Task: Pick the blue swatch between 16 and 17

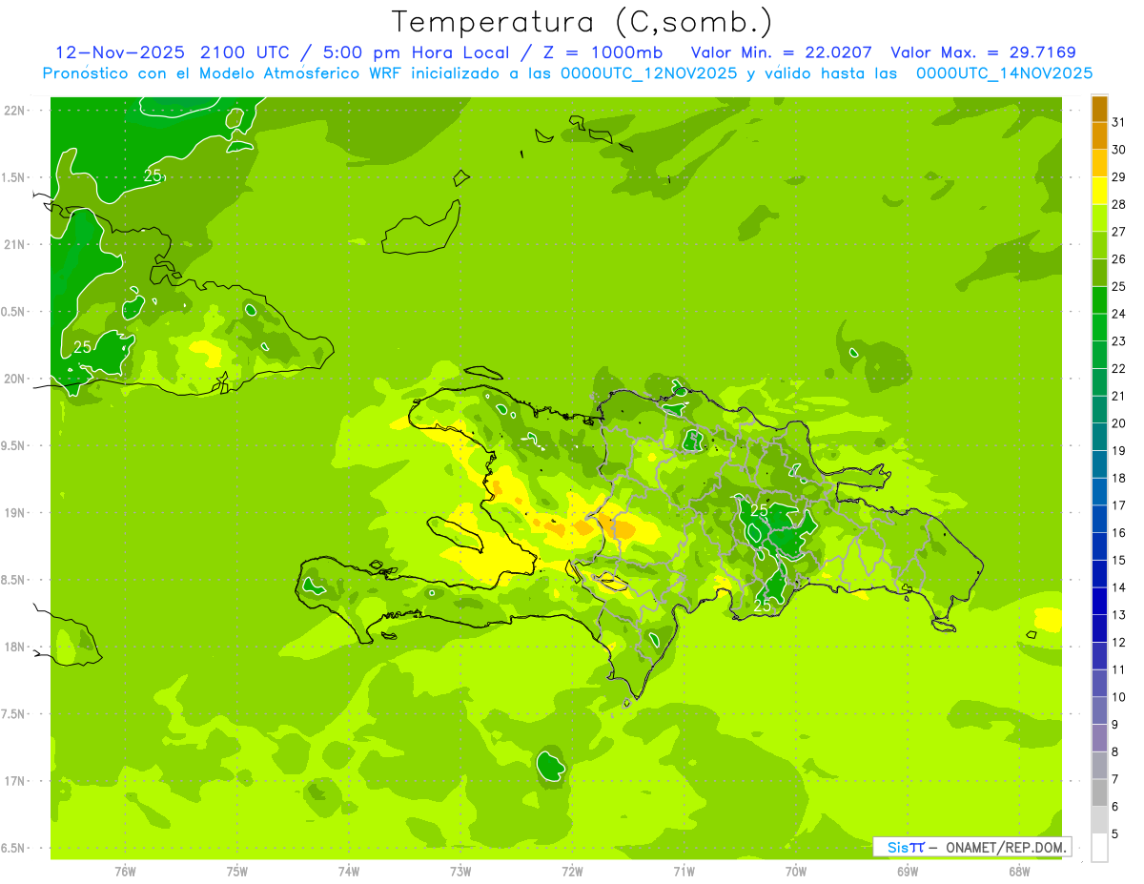Action: coord(1099,520)
